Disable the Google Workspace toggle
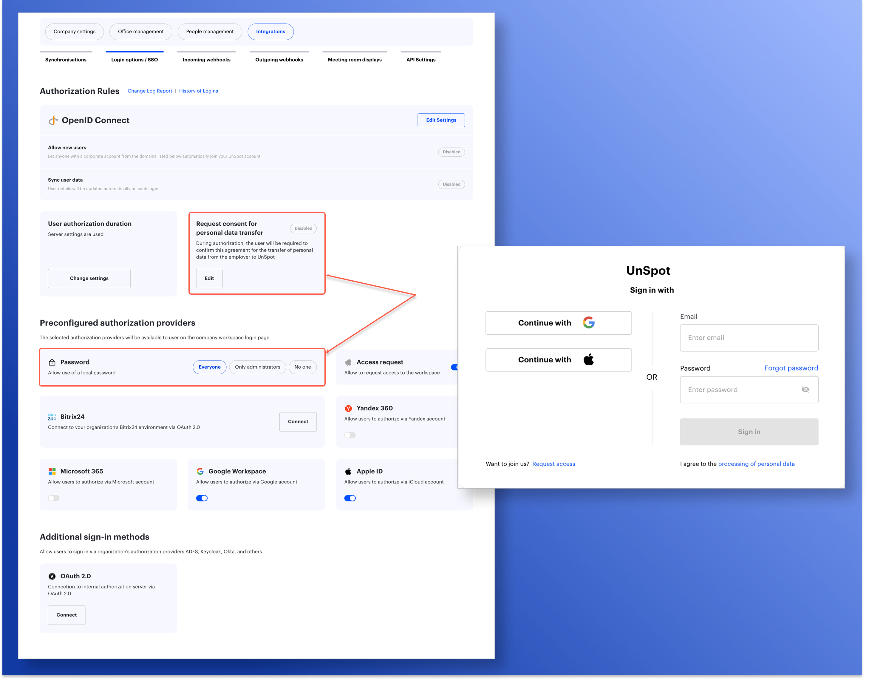Screen dimensions: 869x683 pos(202,498)
